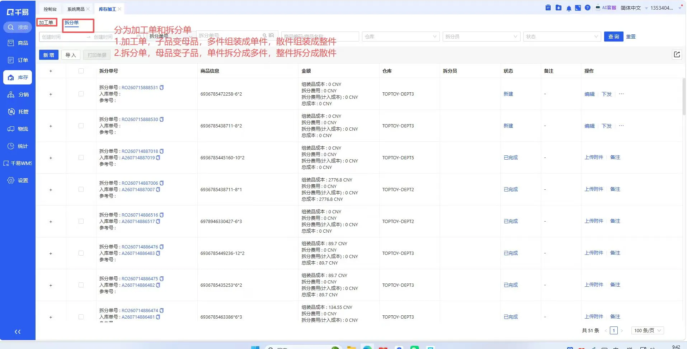This screenshot has width=687, height=349.
Task: Toggle fullscreen with the expand icon
Action: tap(578, 8)
